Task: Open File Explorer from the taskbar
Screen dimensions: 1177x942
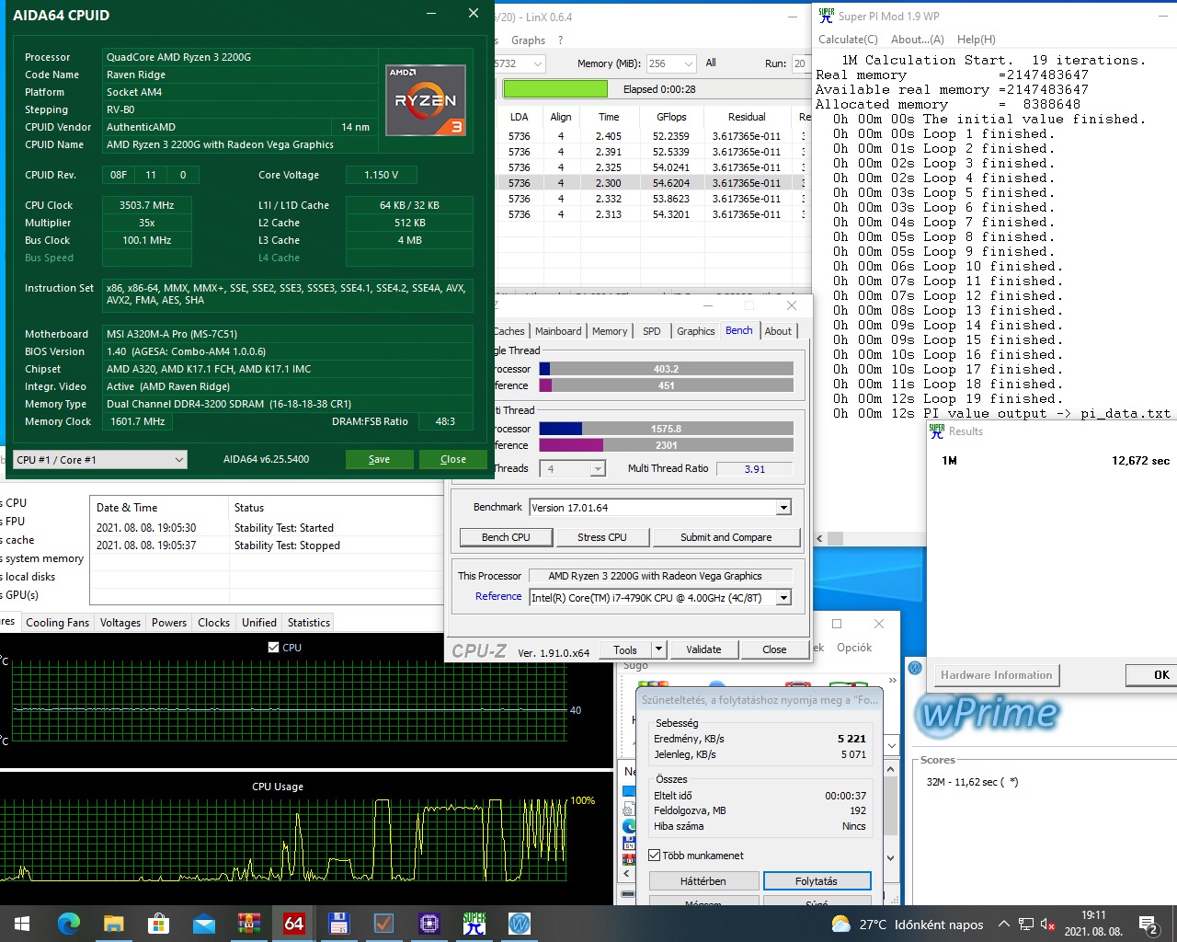Action: pos(113,924)
